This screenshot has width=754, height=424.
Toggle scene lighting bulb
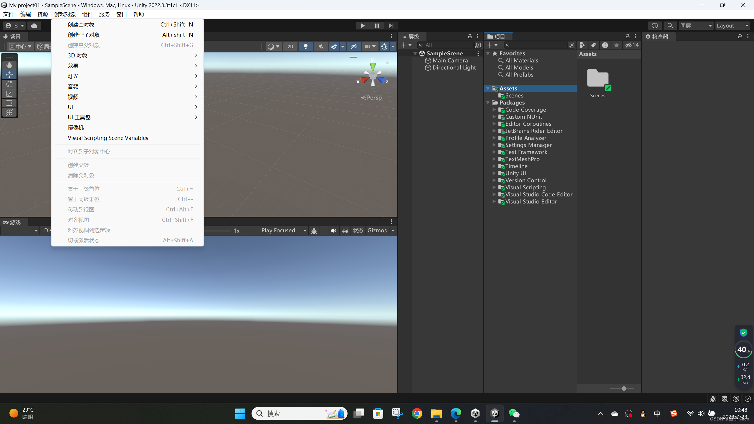coord(305,47)
